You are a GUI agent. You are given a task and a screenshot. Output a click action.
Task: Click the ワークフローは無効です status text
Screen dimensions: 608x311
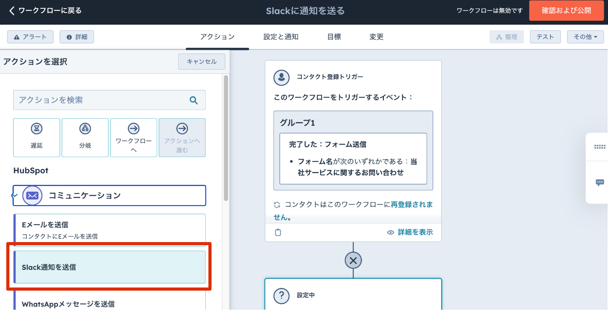[x=490, y=11]
